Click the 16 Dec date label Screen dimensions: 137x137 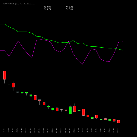point(96,130)
